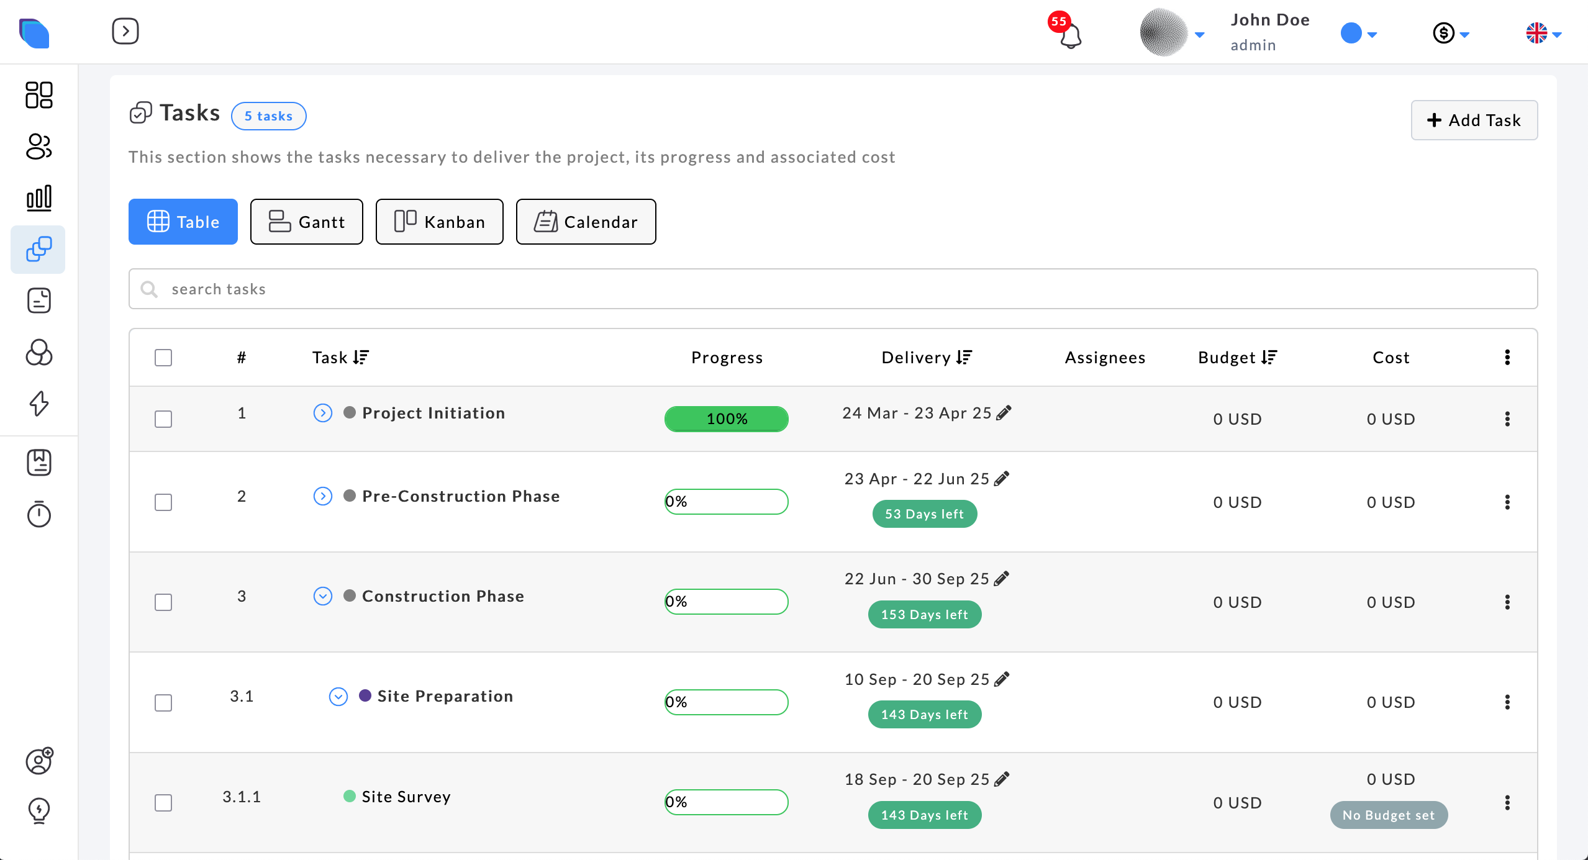Click the Add Task button

click(1474, 120)
